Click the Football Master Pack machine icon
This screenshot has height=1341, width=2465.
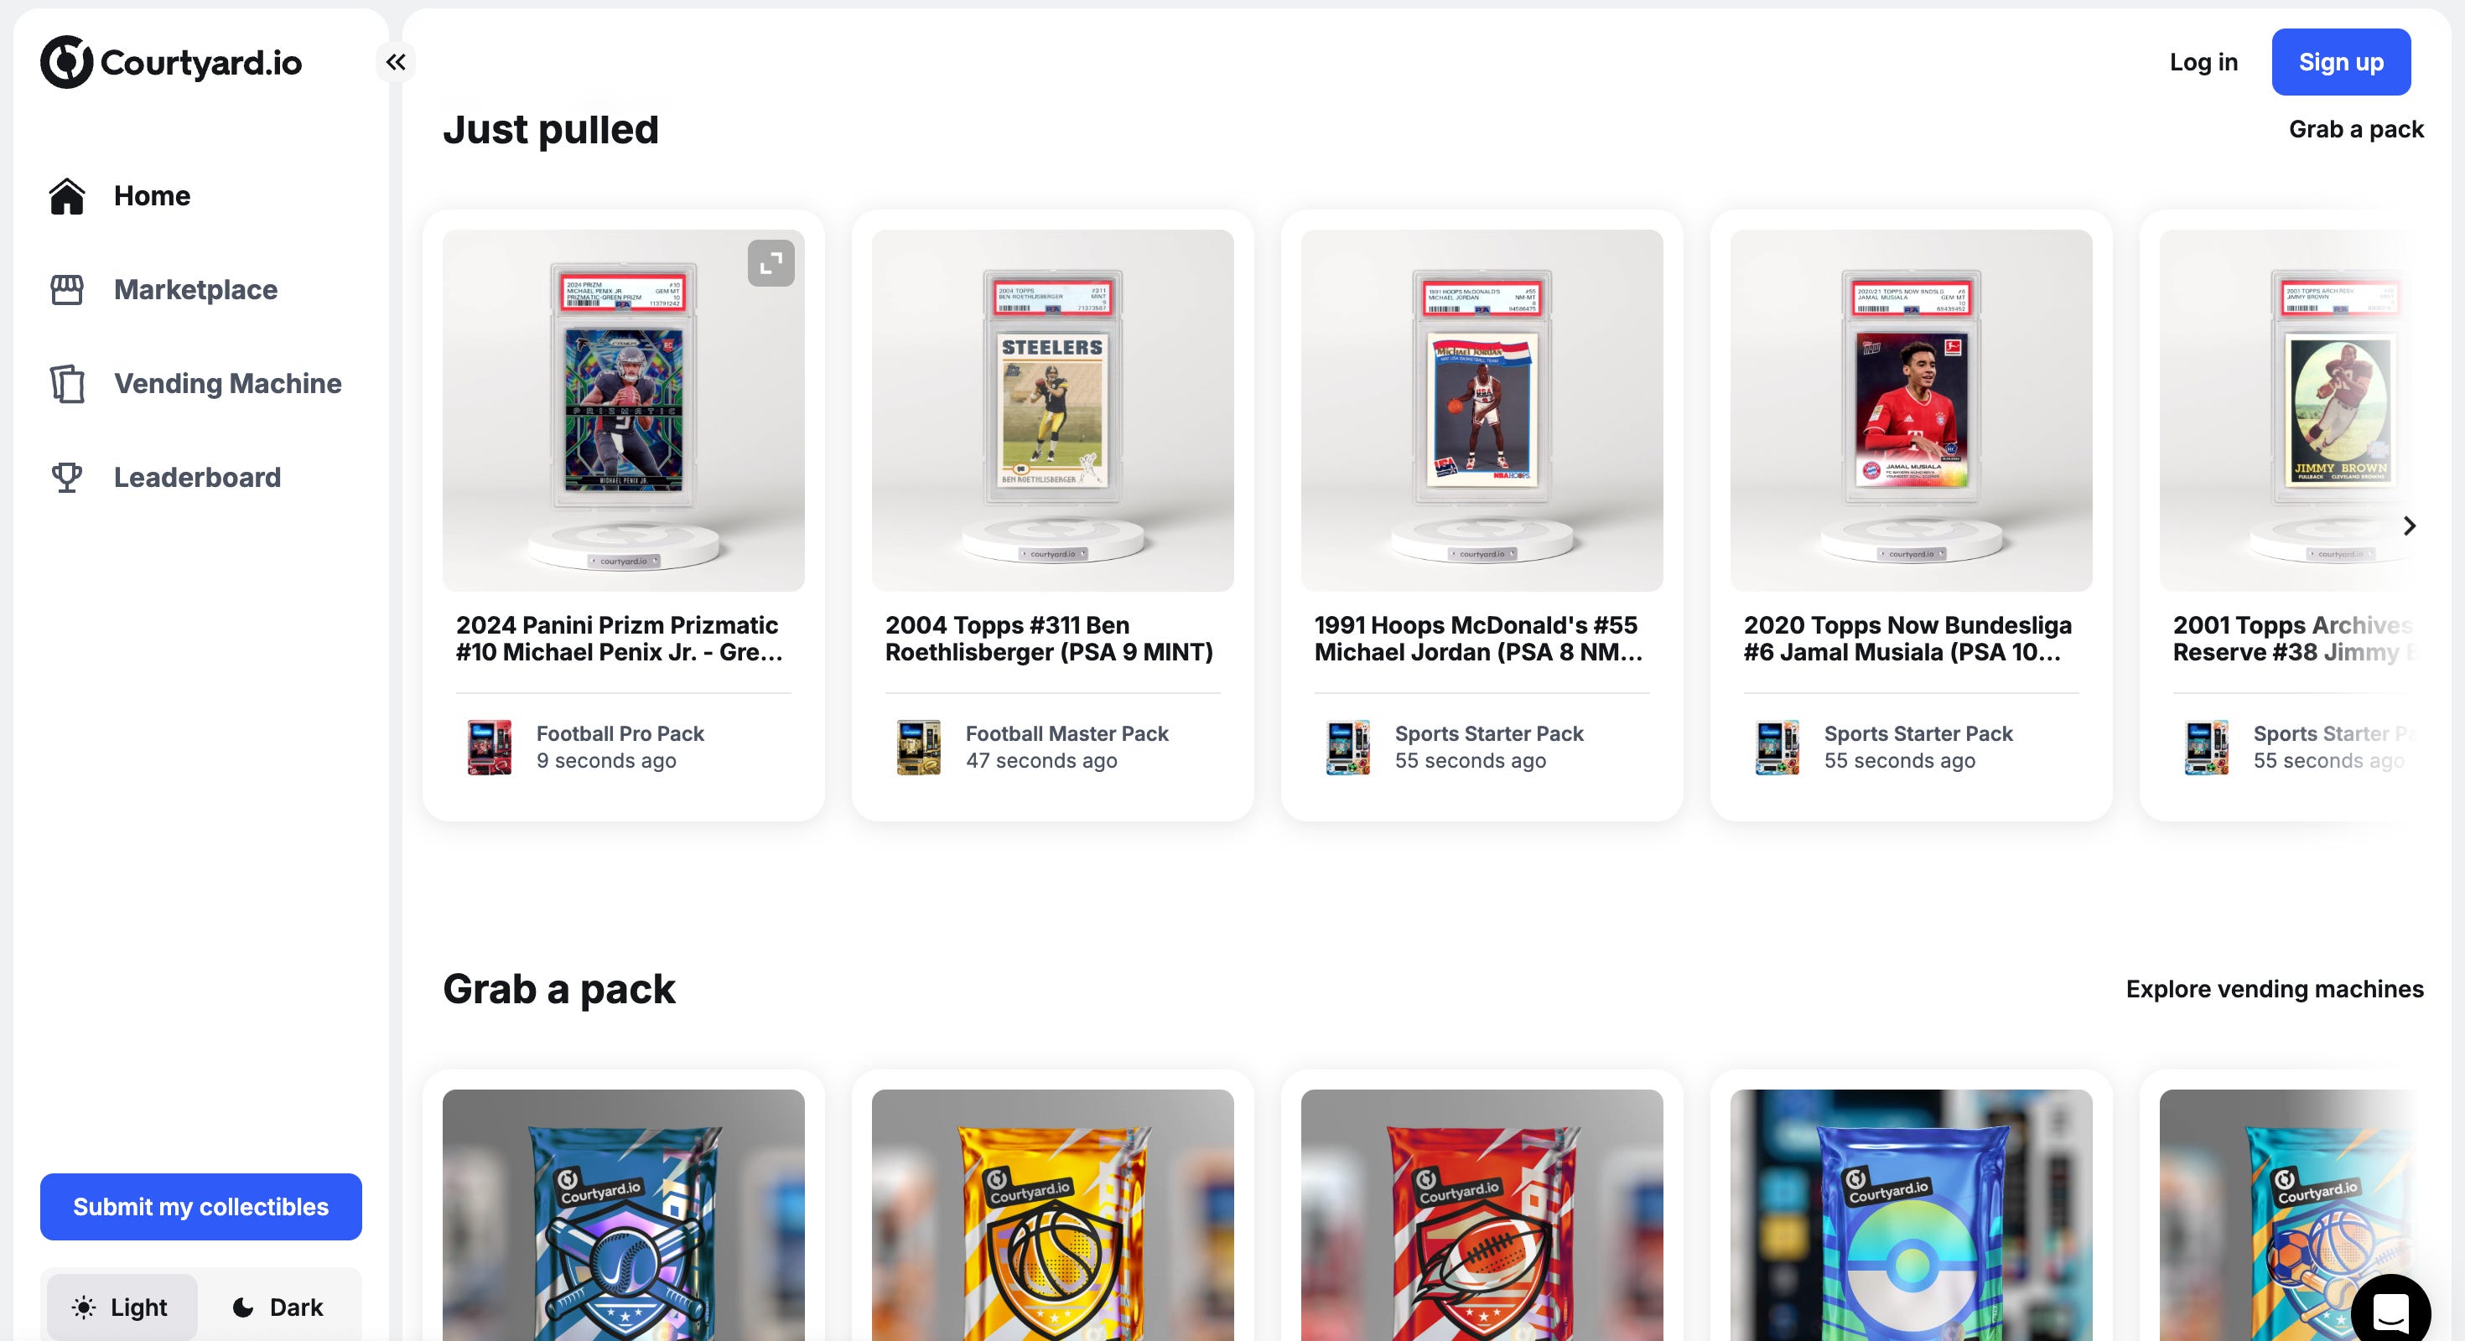(x=919, y=747)
